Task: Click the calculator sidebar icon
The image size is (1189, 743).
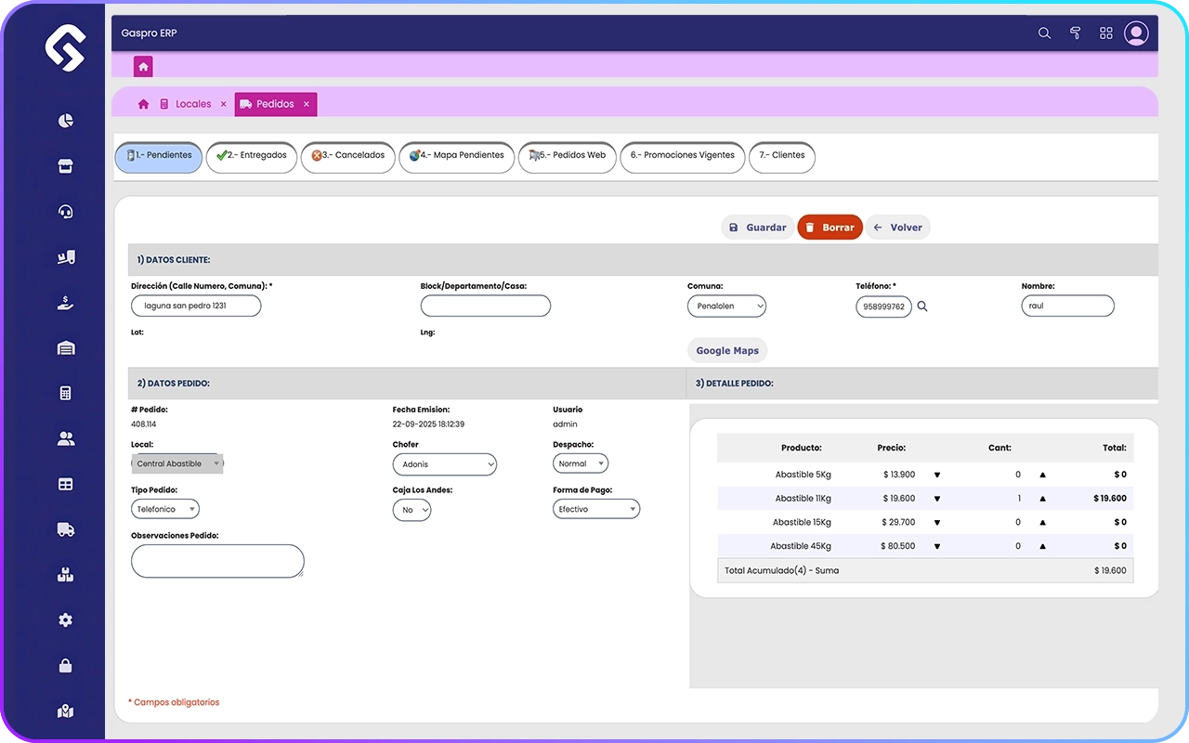Action: point(65,393)
